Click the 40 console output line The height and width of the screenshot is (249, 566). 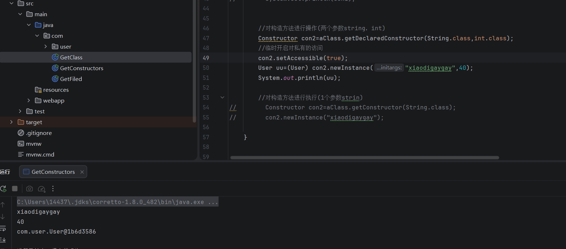21,222
